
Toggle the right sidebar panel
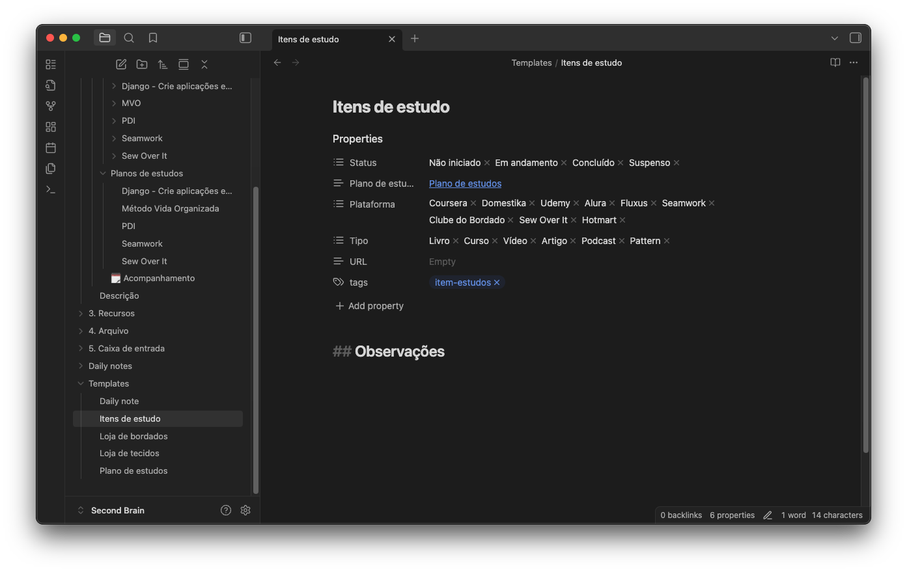pos(856,38)
